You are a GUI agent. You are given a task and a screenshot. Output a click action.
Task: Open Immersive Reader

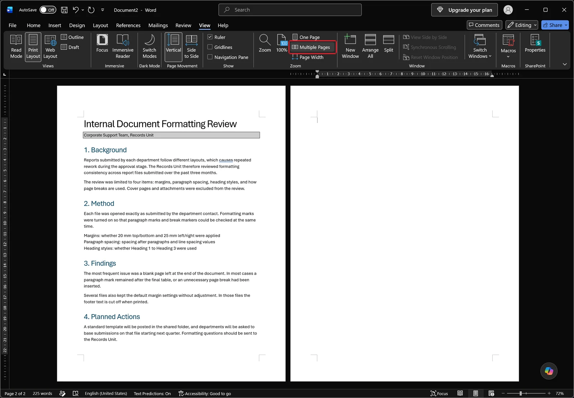[123, 47]
